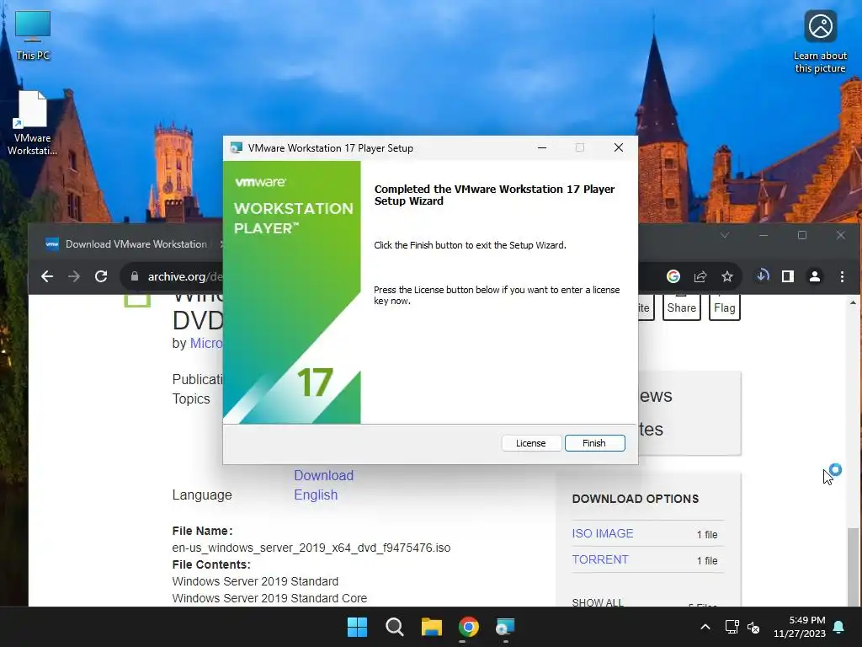Click the muted volume tray icon

pos(753,627)
